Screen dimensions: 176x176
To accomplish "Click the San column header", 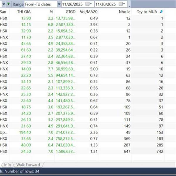I will pyautogui.click(x=3, y=12).
